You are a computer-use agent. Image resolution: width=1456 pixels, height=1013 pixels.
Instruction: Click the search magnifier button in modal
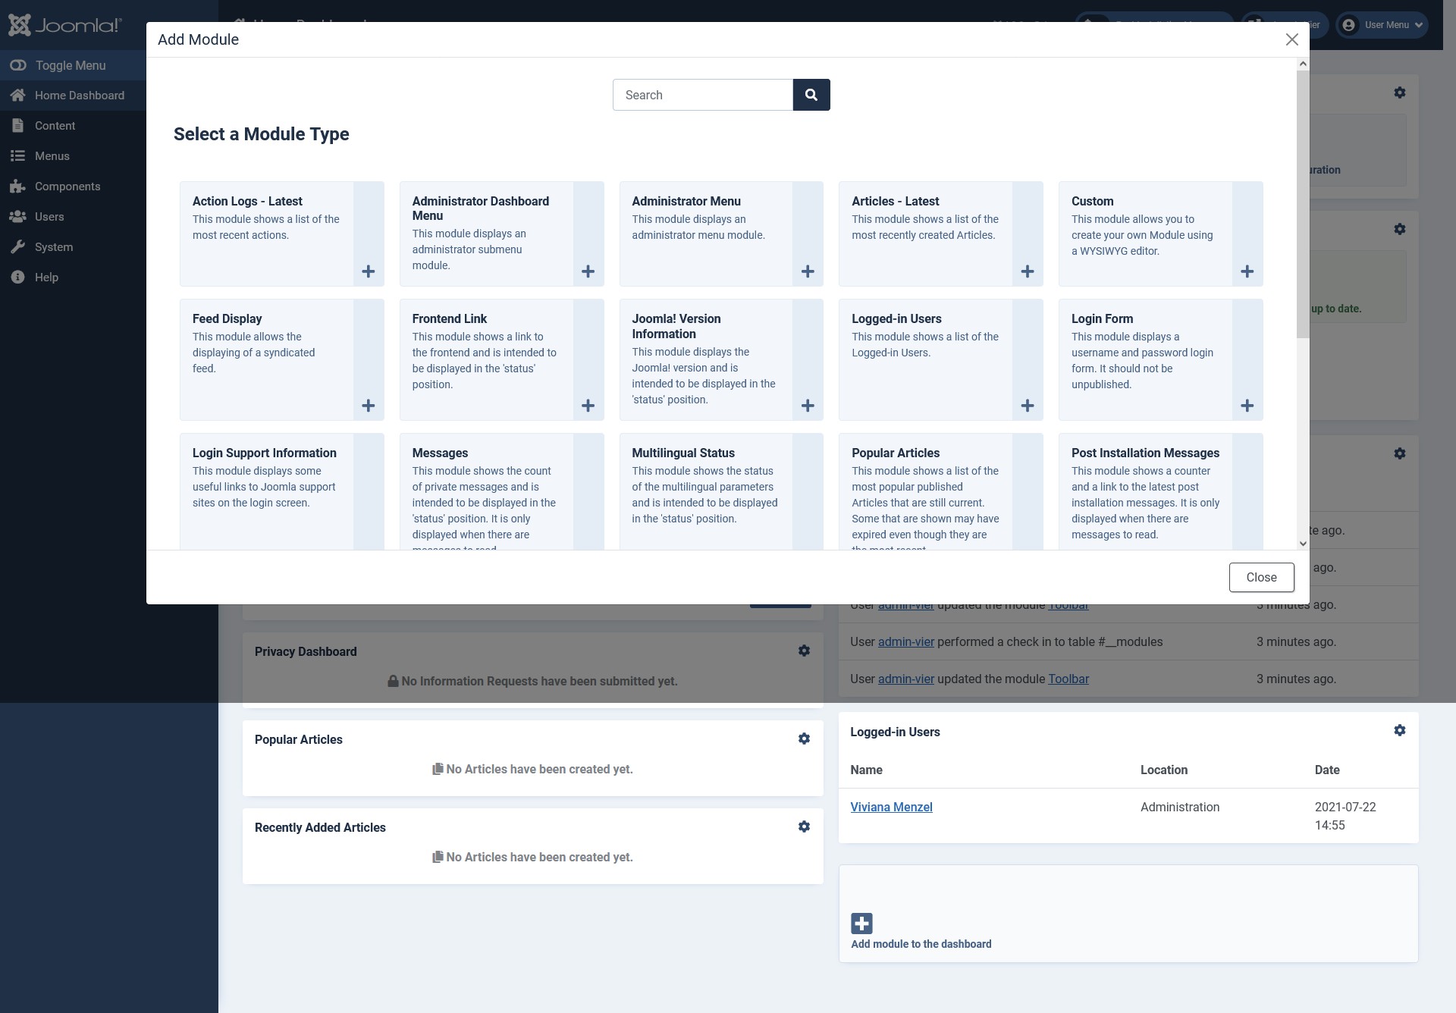[811, 95]
